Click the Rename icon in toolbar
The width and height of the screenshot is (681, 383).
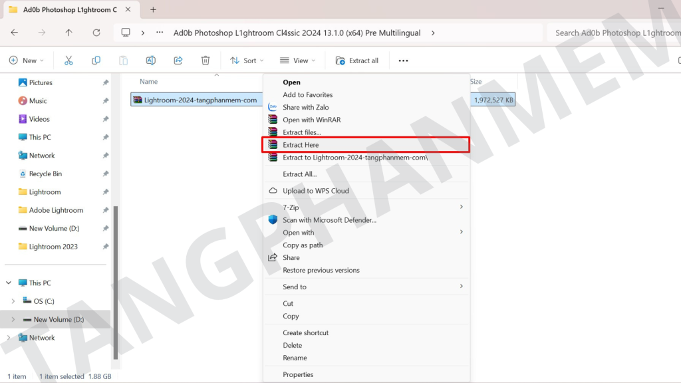pyautogui.click(x=150, y=61)
